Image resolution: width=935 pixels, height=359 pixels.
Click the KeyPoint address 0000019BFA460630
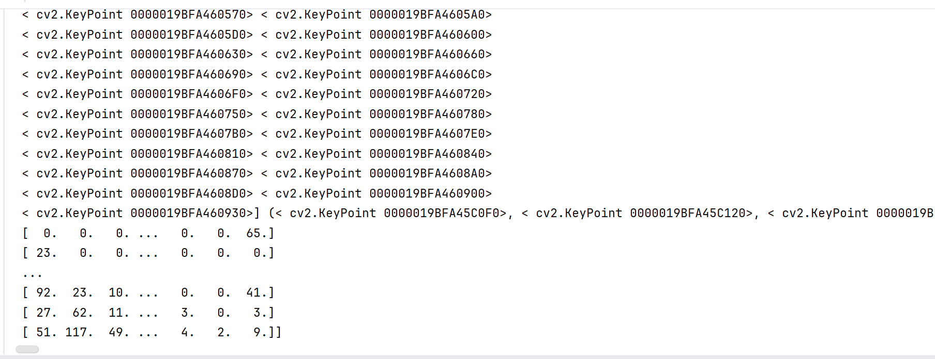pyautogui.click(x=188, y=55)
